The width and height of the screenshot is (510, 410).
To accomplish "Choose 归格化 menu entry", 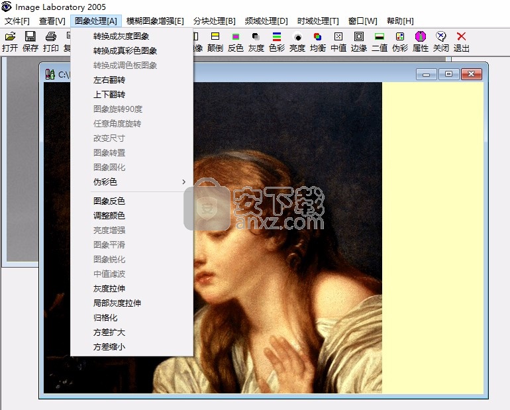I will coord(132,318).
